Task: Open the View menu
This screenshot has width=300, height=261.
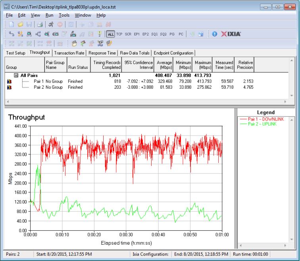Action: [35, 15]
